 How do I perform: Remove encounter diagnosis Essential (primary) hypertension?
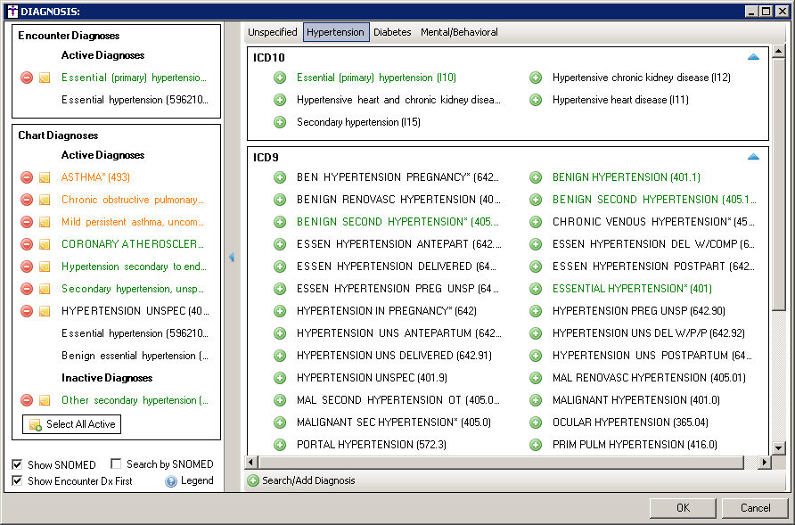[27, 78]
